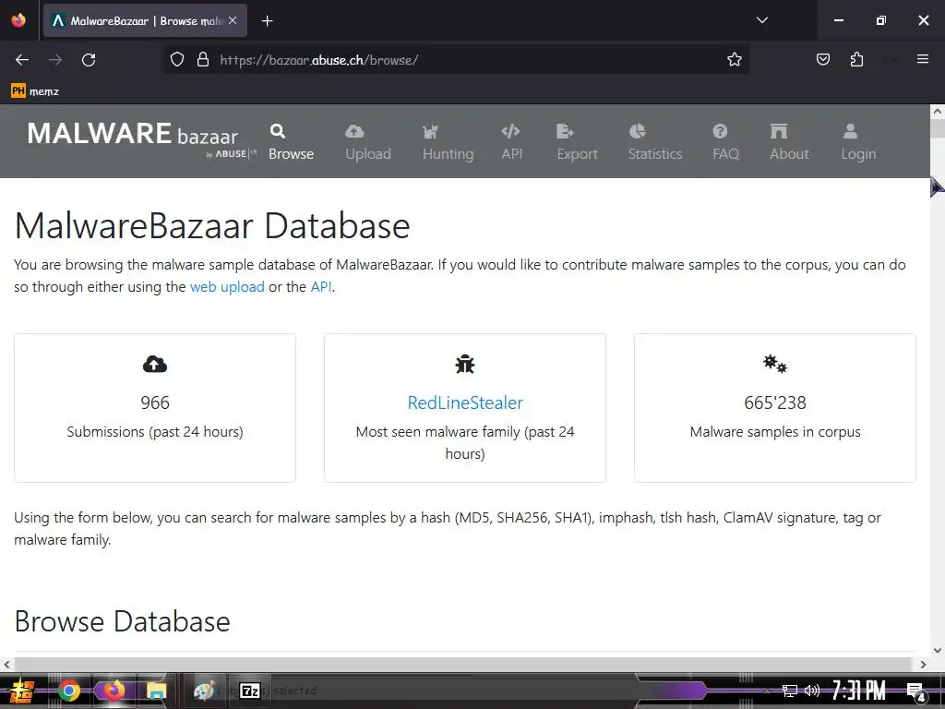
Task: Click the 966 submissions count
Action: tap(155, 403)
